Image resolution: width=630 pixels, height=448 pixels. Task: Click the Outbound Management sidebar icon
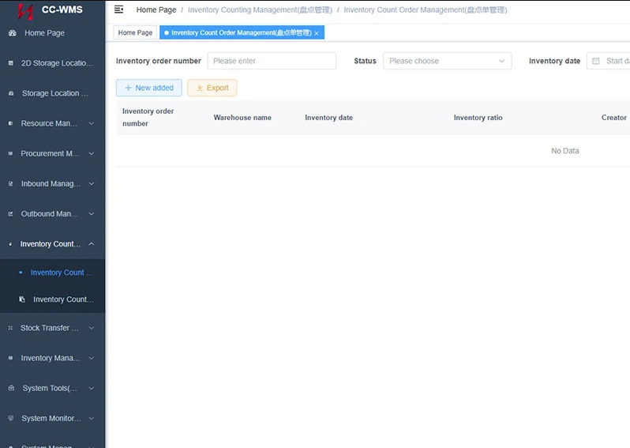11,214
